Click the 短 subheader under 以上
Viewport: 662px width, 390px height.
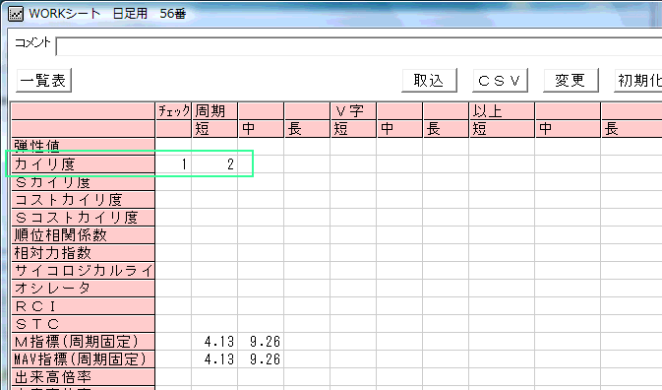pyautogui.click(x=502, y=128)
